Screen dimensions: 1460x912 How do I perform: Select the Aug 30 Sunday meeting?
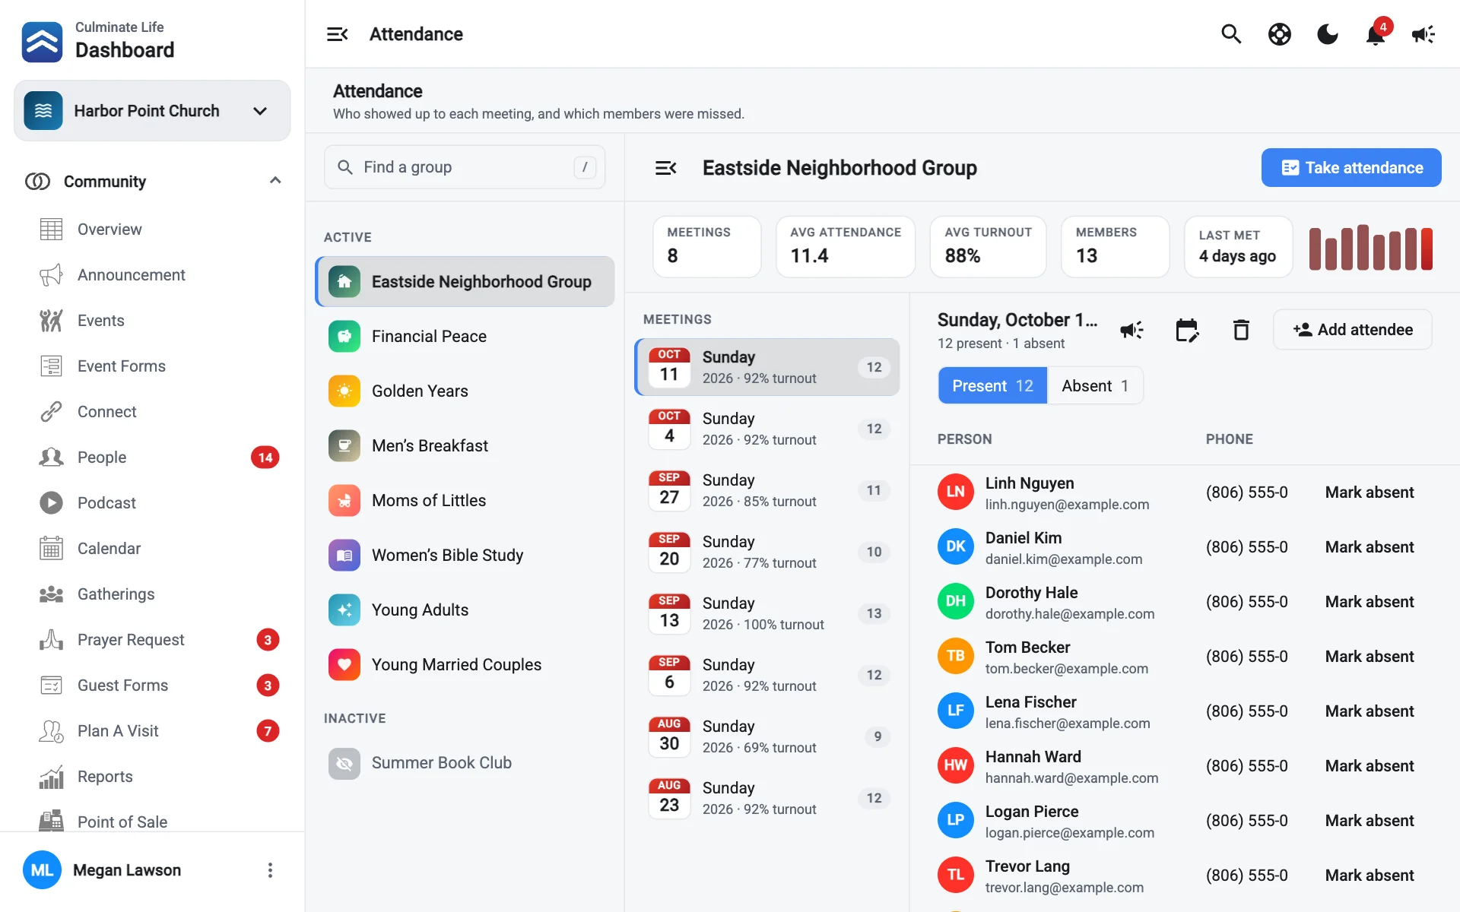click(767, 736)
